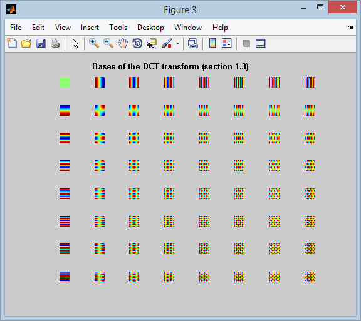Viewport: 361px width, 321px height.
Task: Open a file with folder icon
Action: tap(26, 43)
